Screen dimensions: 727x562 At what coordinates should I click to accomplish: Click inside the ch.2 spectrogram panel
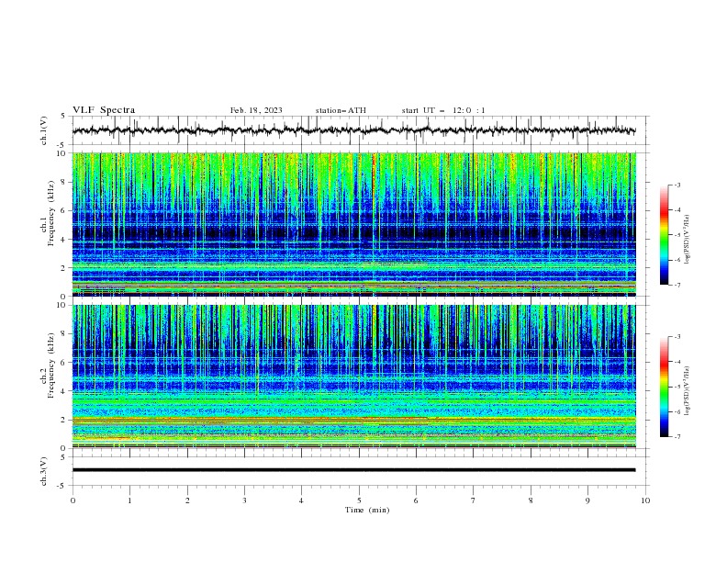click(353, 377)
